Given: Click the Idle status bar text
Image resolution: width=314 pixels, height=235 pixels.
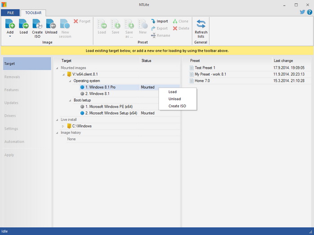Looking at the screenshot, I should click(4, 231).
